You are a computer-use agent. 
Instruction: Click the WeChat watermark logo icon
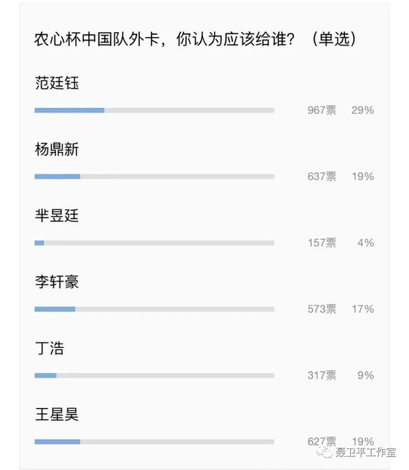(325, 451)
